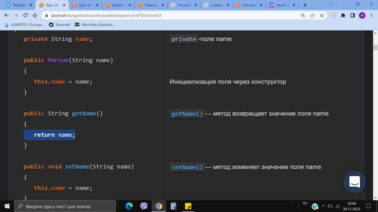The width and height of the screenshot is (378, 212).
Task: Bookmark this page with the star icon
Action: [322, 15]
